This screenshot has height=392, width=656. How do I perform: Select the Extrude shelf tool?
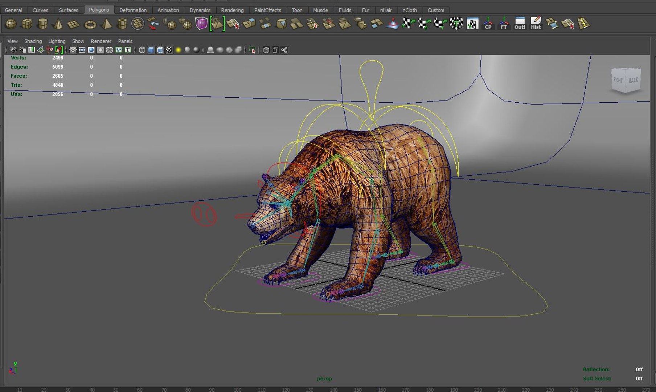[250, 24]
